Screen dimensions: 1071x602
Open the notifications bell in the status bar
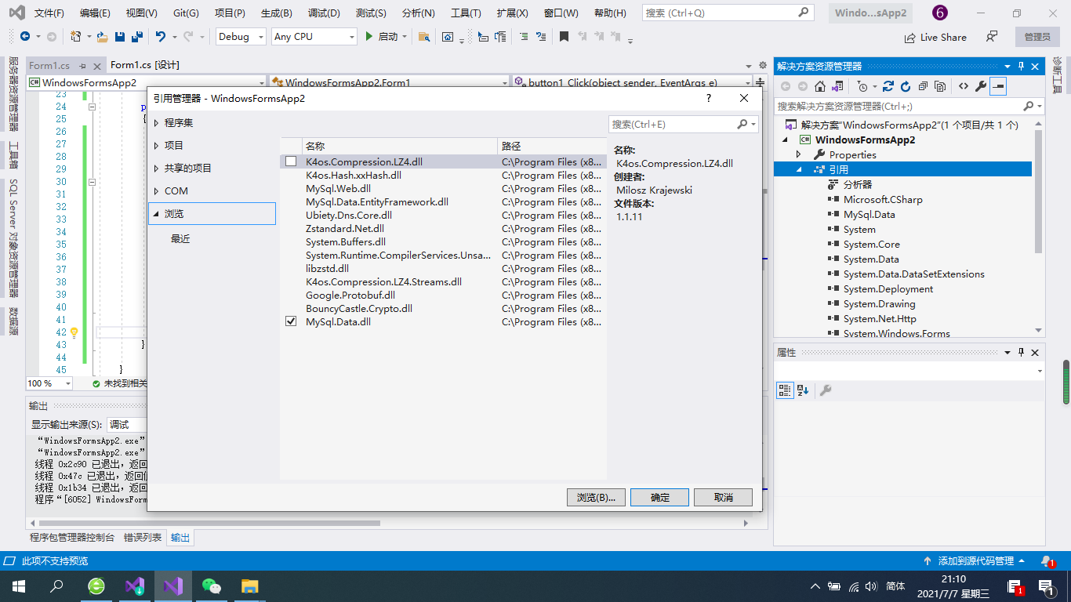[x=1047, y=561]
